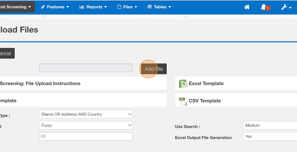
Task: Click the file name text field
Action: (86, 68)
